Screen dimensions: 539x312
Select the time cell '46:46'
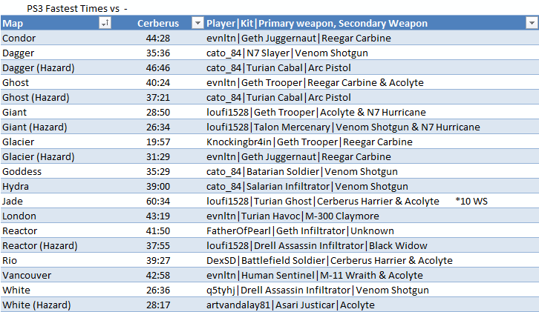[x=158, y=68]
